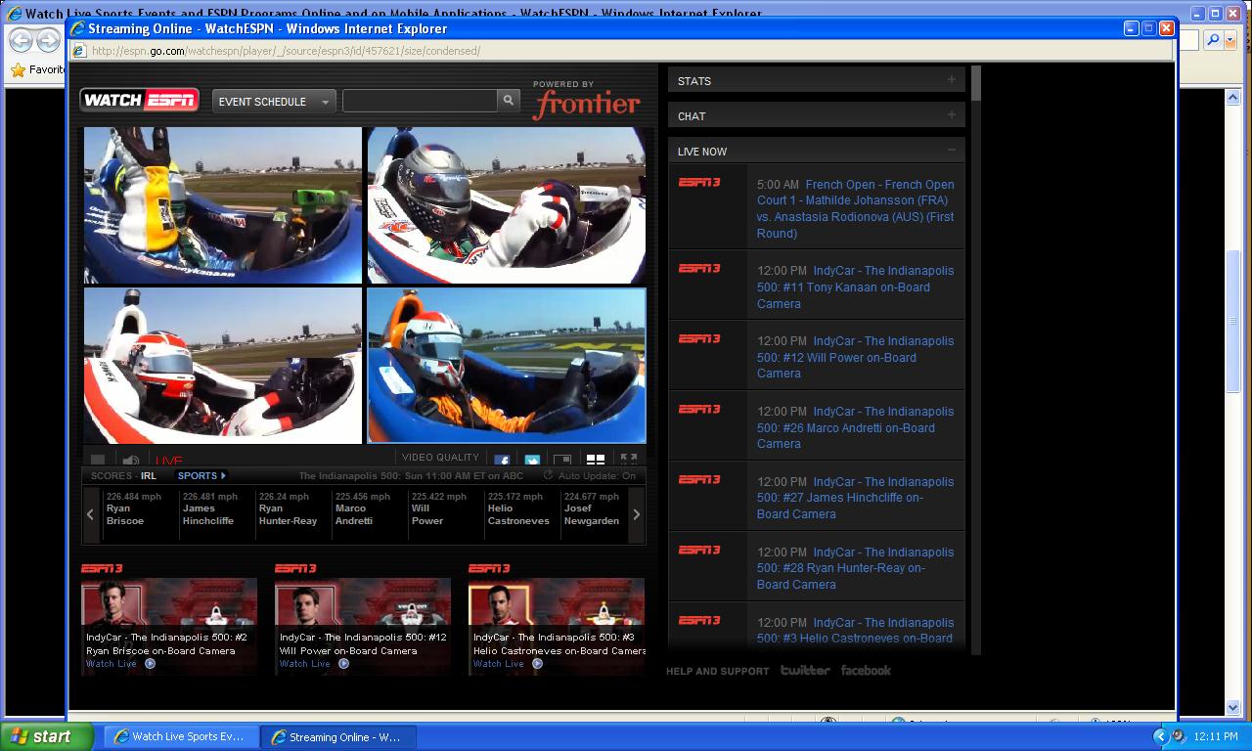Image resolution: width=1252 pixels, height=751 pixels.
Task: Click the IE search button in background window
Action: coord(1213,40)
